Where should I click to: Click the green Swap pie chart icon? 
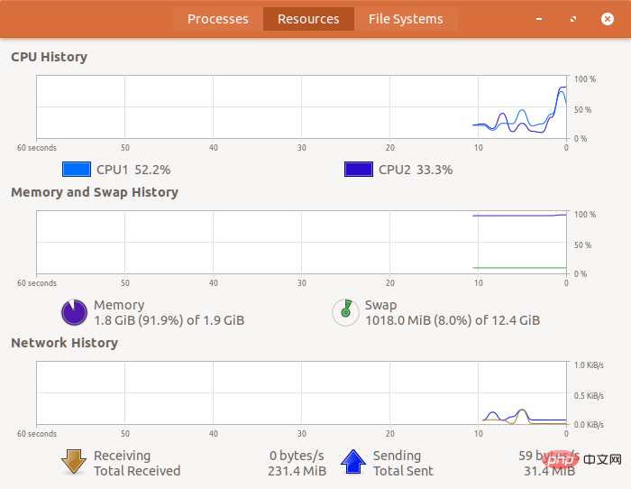coord(343,311)
